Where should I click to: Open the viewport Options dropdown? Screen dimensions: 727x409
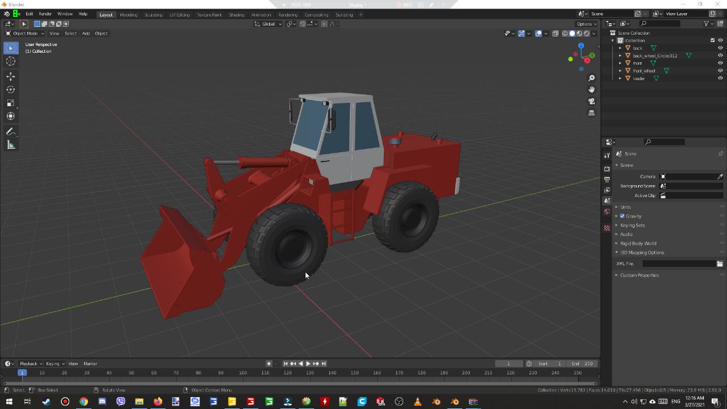click(x=587, y=24)
